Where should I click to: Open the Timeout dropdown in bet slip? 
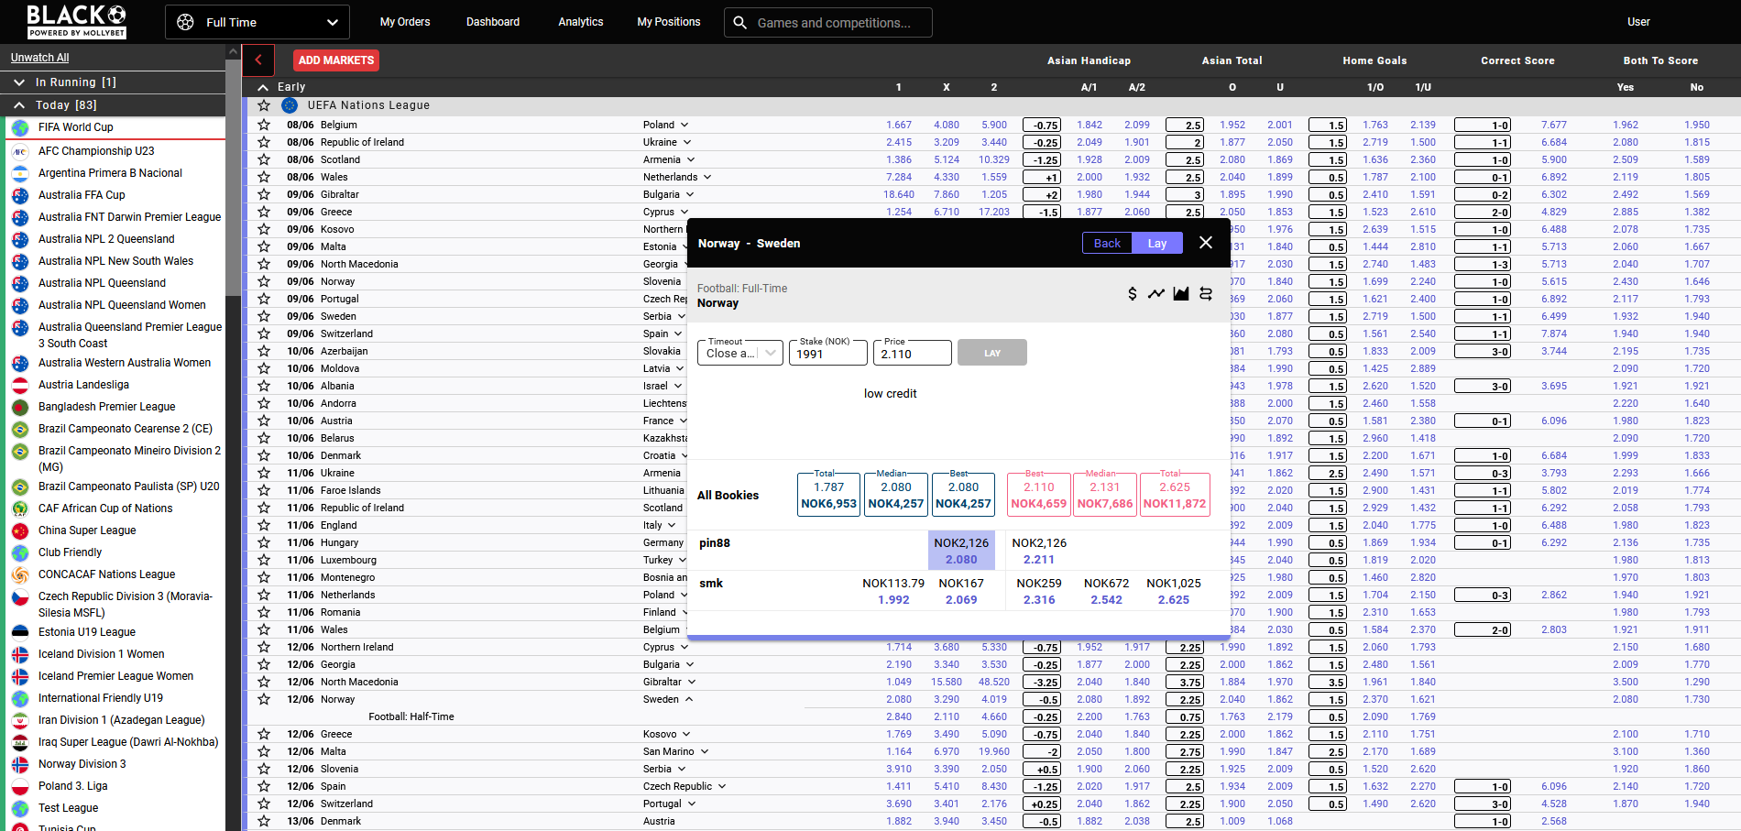(741, 354)
